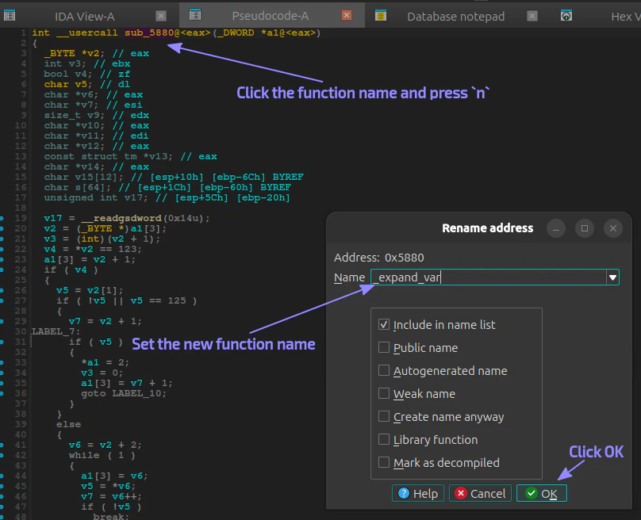The height and width of the screenshot is (520, 641).
Task: Click the breakpoint dot at line 33
Action: click(2, 362)
